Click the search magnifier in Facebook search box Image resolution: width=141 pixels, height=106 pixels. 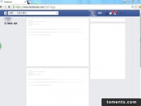57,13
